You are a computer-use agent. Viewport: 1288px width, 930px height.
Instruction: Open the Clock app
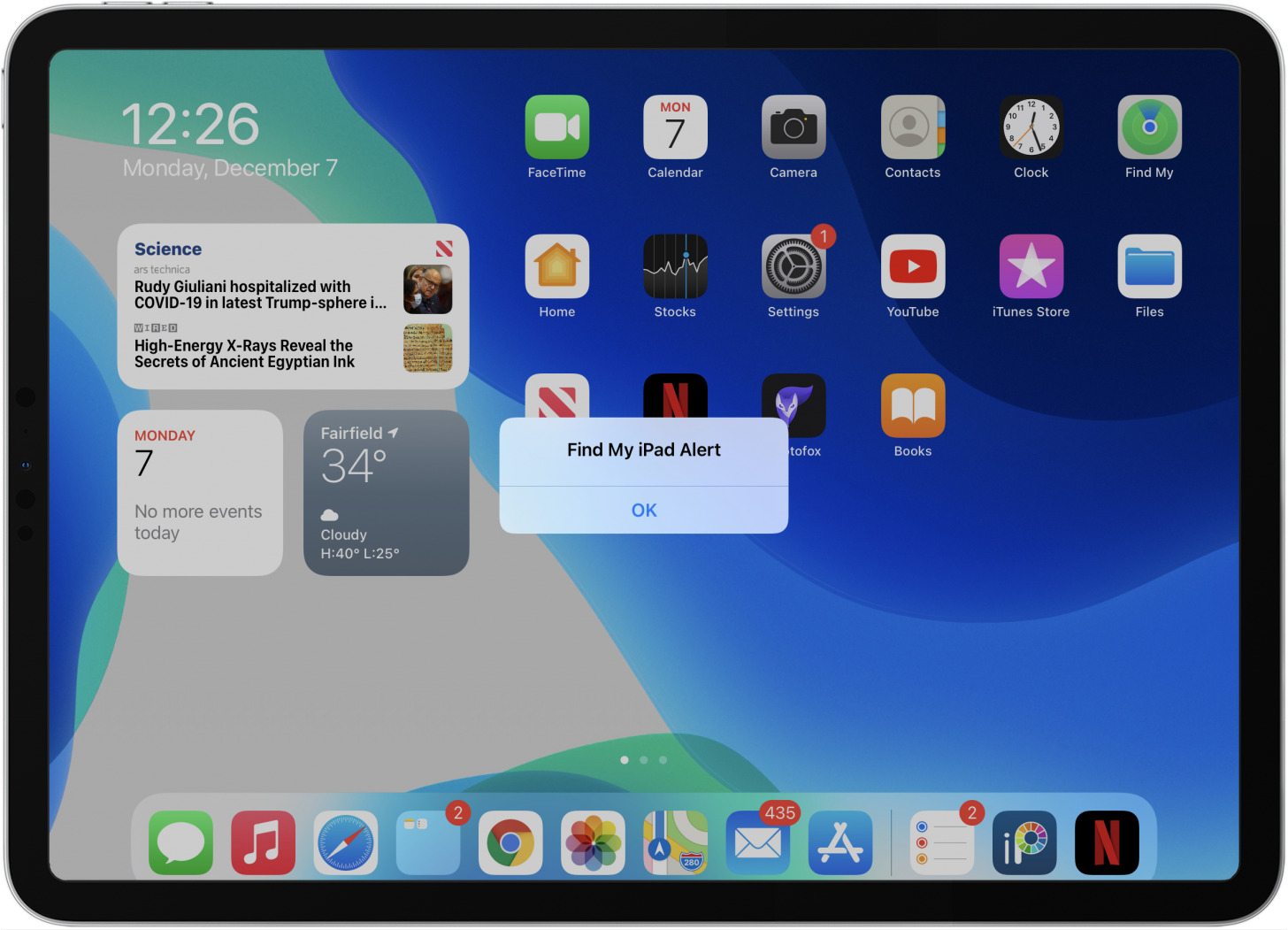(1031, 128)
